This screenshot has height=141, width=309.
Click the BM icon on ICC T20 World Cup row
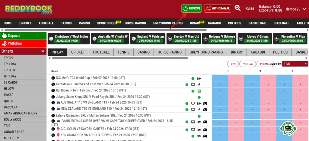tap(199, 79)
